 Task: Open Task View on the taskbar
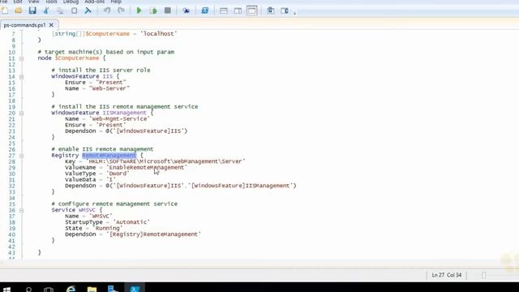pyautogui.click(x=49, y=289)
